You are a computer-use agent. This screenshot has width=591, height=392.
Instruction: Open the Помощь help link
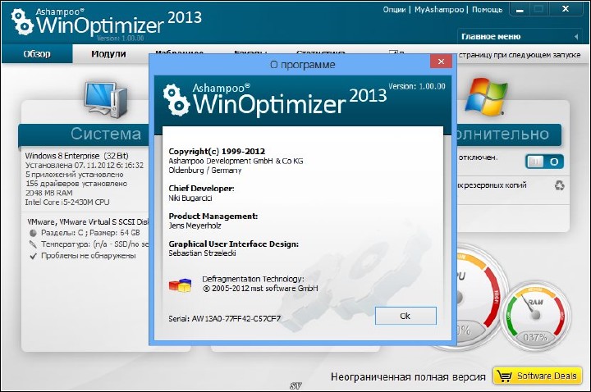click(x=488, y=10)
